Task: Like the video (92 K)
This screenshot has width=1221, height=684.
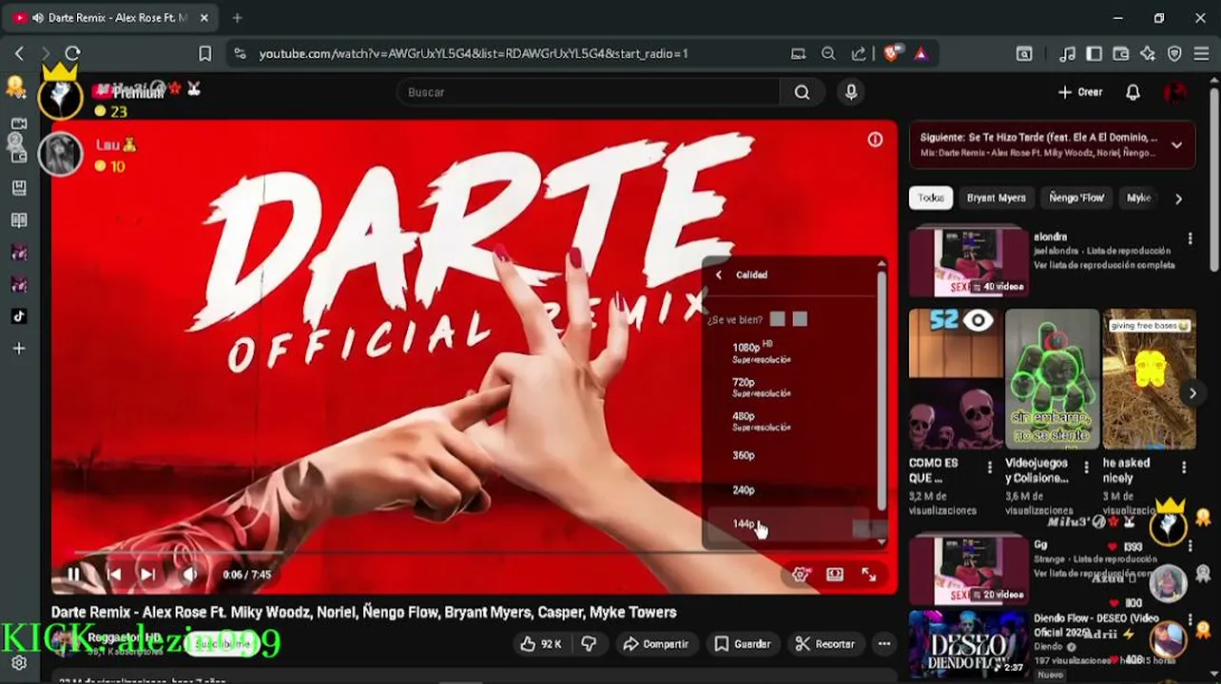Action: click(x=540, y=644)
